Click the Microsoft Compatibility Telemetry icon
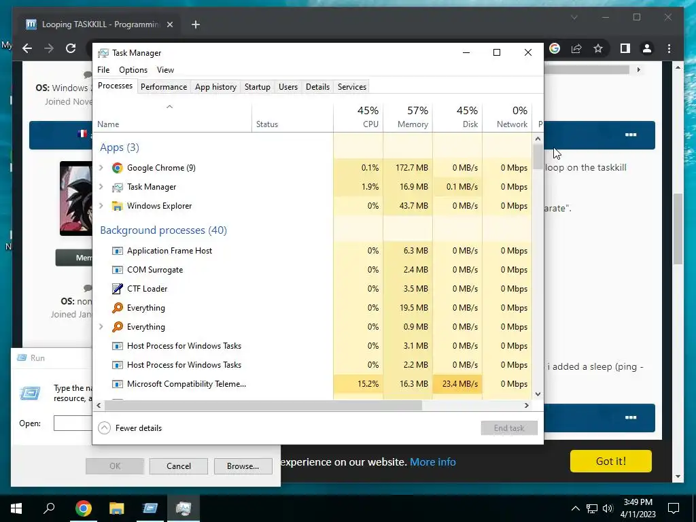The width and height of the screenshot is (696, 522). (117, 384)
